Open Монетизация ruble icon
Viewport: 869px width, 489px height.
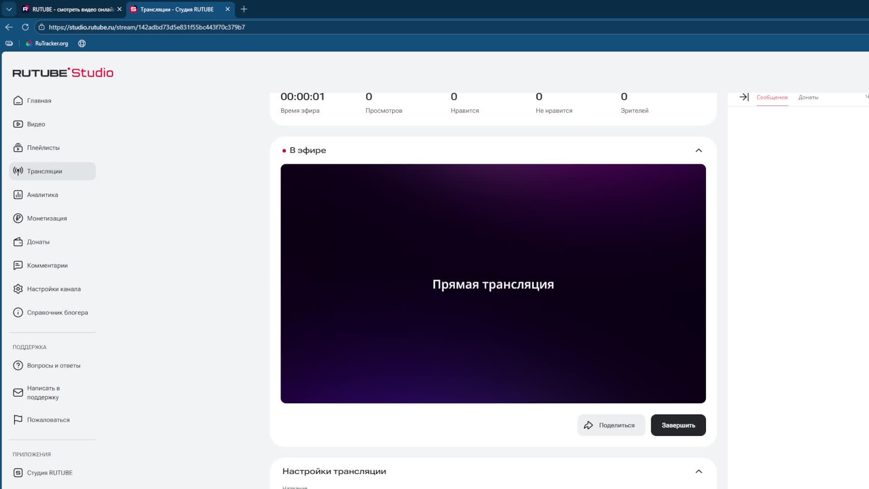tap(18, 218)
